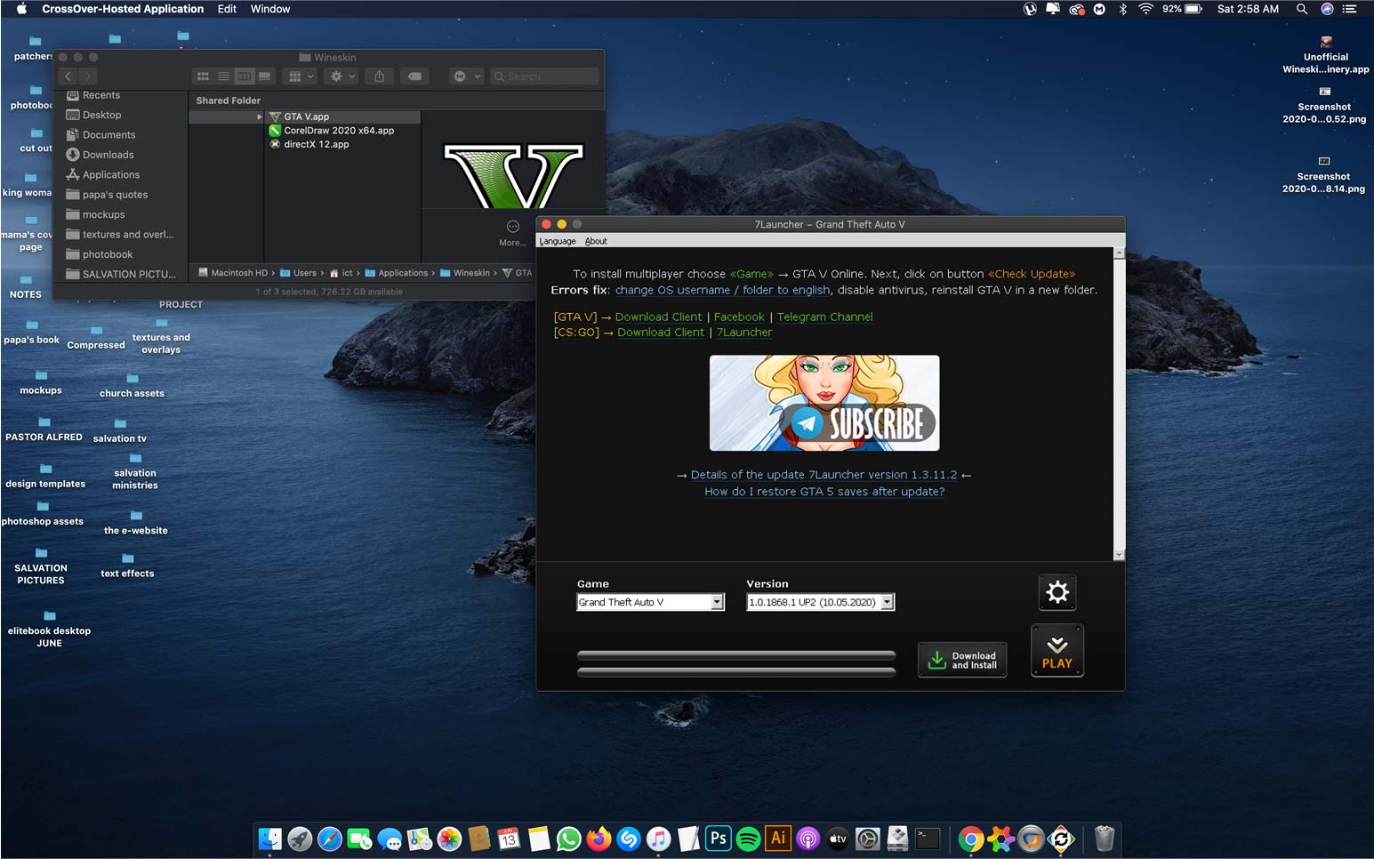1374x859 pixels.
Task: Open the Finder group-by dropdown
Action: click(301, 76)
